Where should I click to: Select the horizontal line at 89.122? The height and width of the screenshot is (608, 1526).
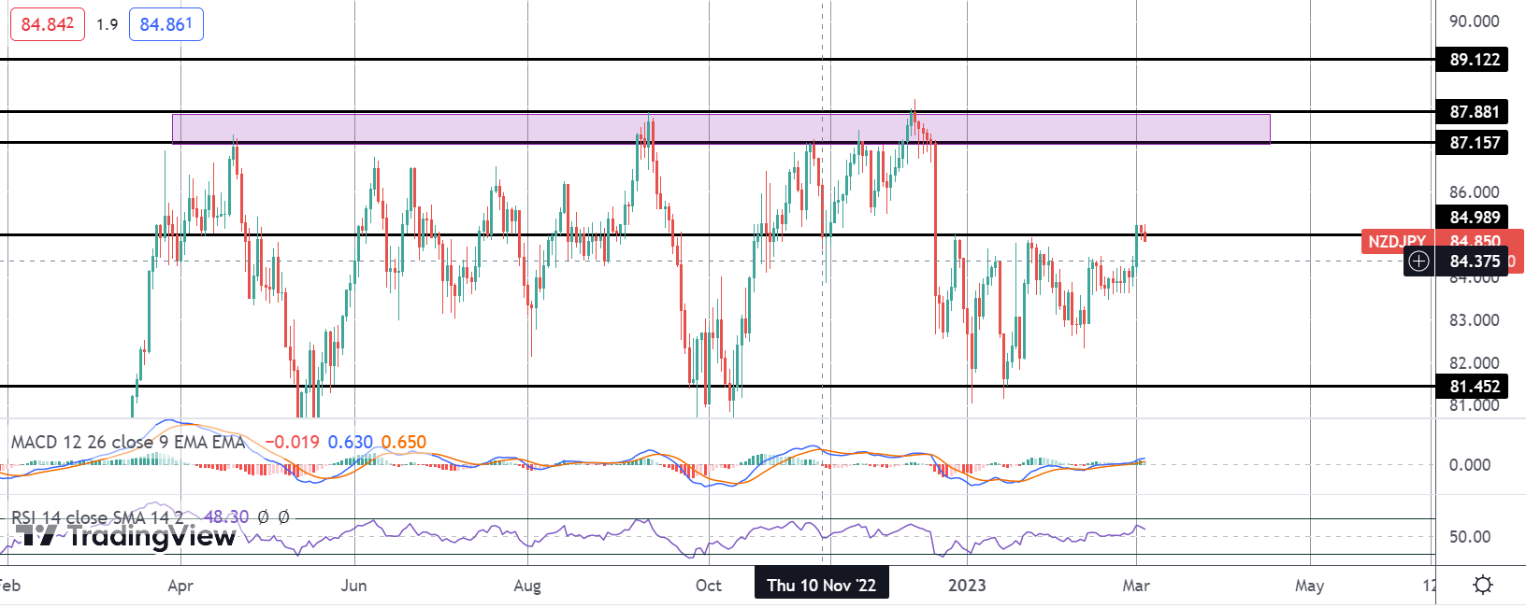tap(717, 60)
